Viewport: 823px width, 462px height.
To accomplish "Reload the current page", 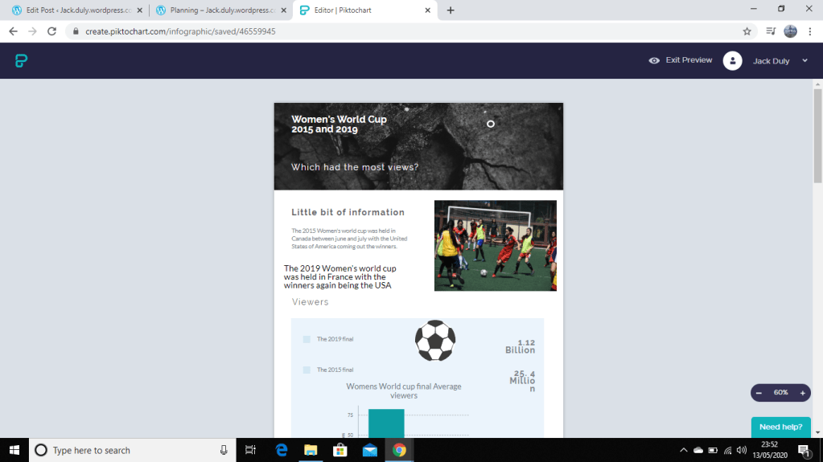I will [52, 31].
